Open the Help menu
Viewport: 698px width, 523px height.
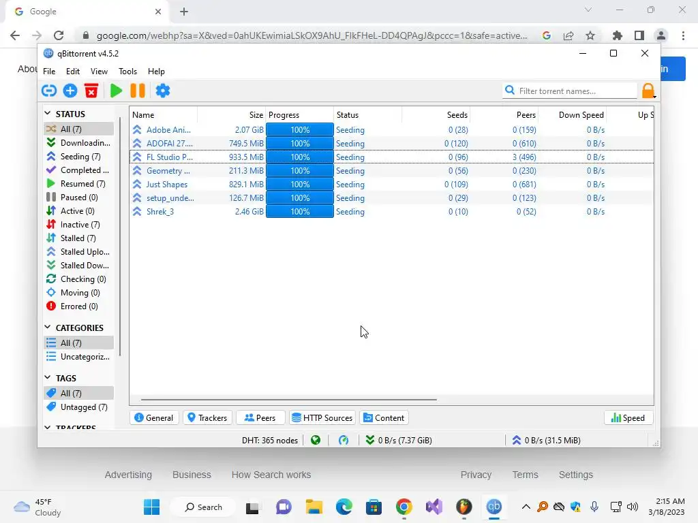[x=156, y=71]
